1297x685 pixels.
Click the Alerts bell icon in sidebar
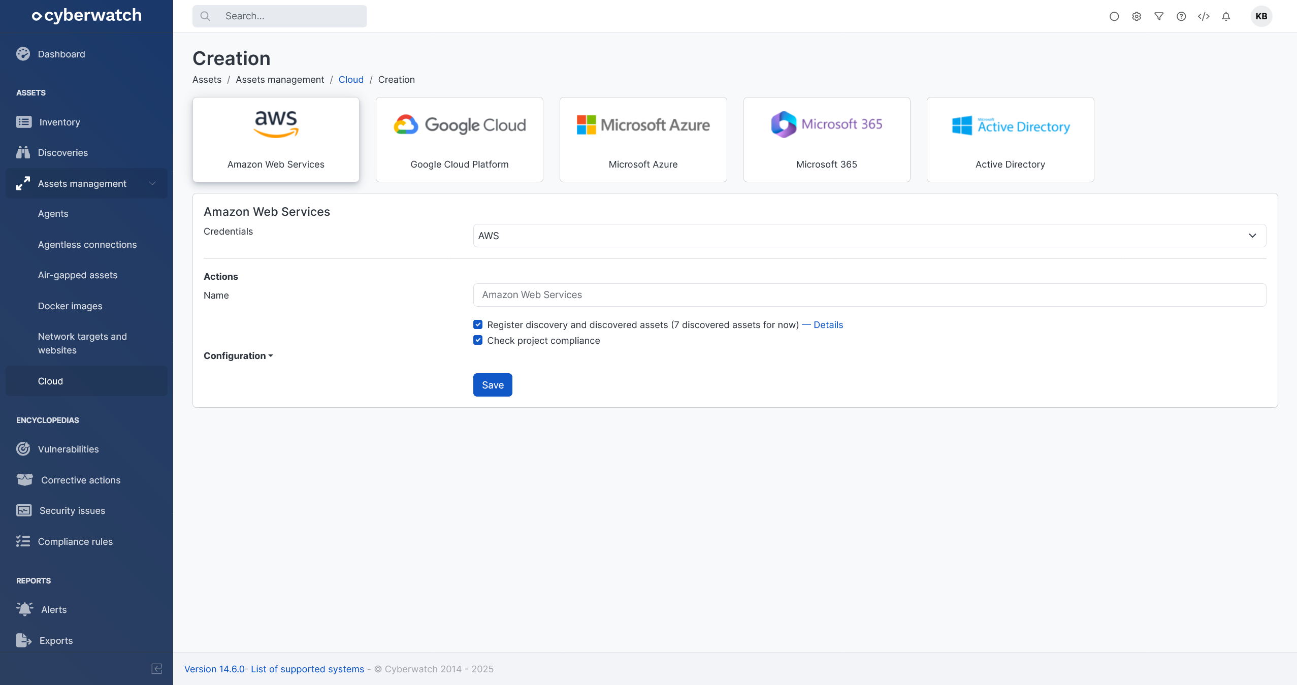(24, 609)
